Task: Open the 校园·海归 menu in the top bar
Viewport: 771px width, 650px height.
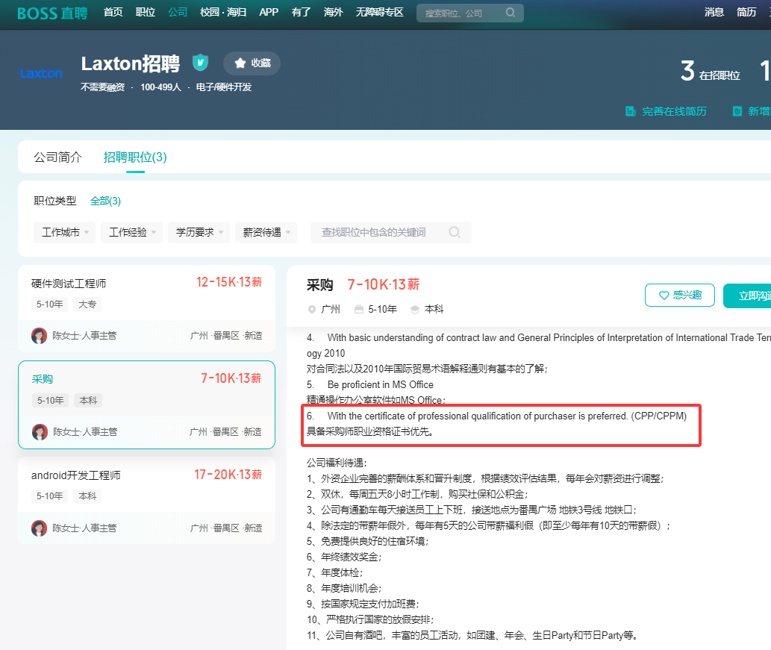Action: (223, 12)
